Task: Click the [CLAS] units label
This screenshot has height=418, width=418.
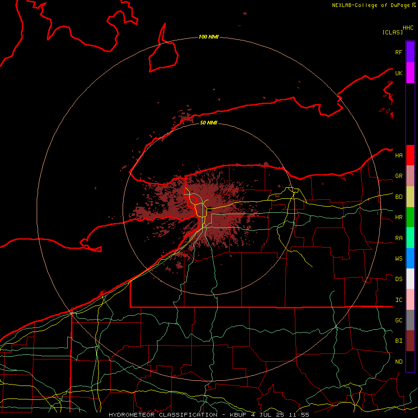Action: (x=392, y=33)
